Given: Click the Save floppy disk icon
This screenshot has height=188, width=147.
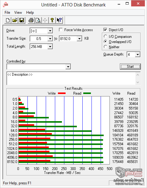Looking at the screenshot, I should point(22,20).
